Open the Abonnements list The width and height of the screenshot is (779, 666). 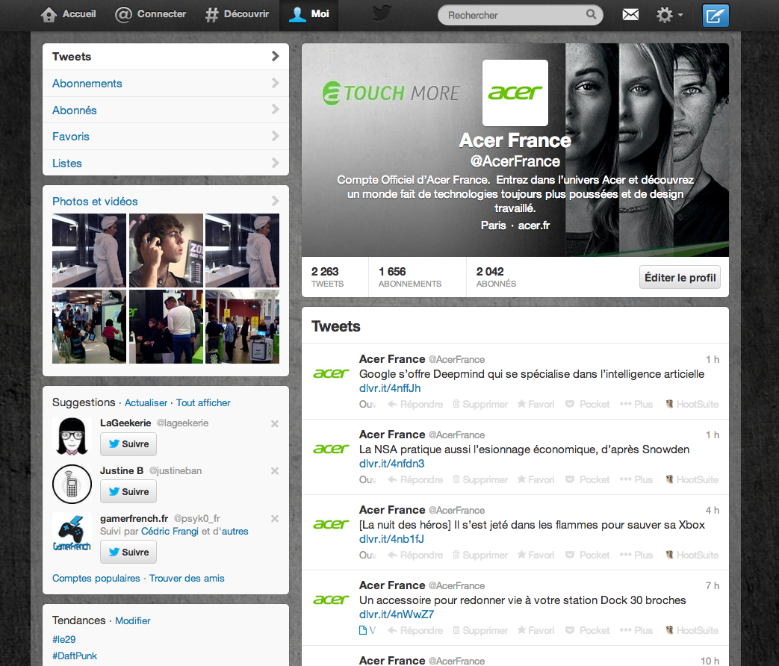tap(166, 84)
